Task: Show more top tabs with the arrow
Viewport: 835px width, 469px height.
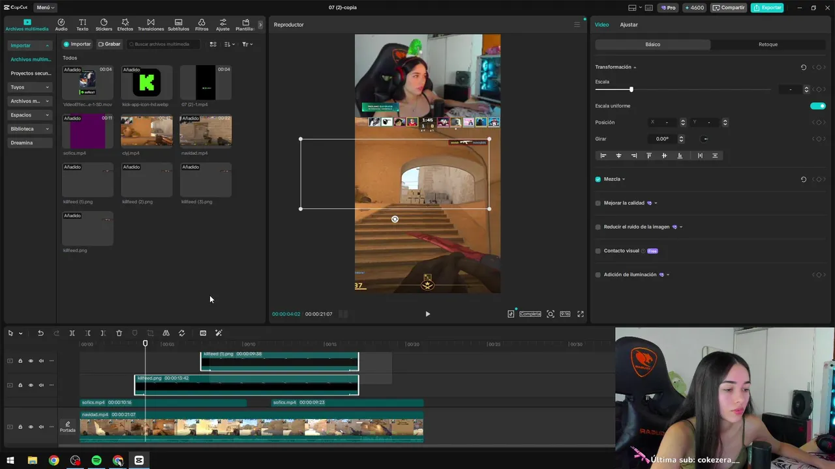Action: 260,25
